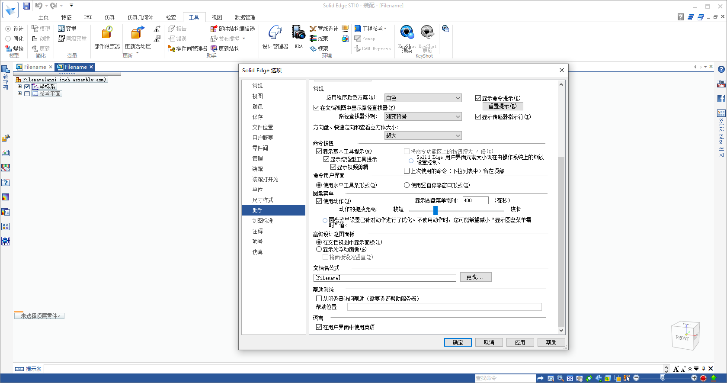
Task: Click the Undo arrow icon
Action: (38, 6)
